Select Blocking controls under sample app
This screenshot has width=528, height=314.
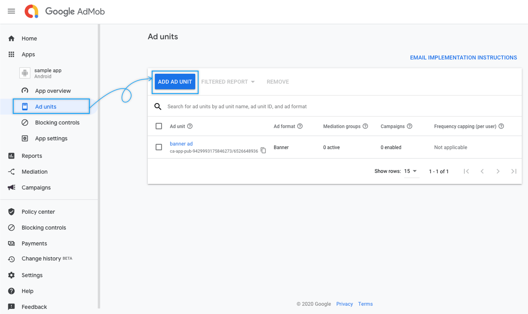pyautogui.click(x=57, y=123)
